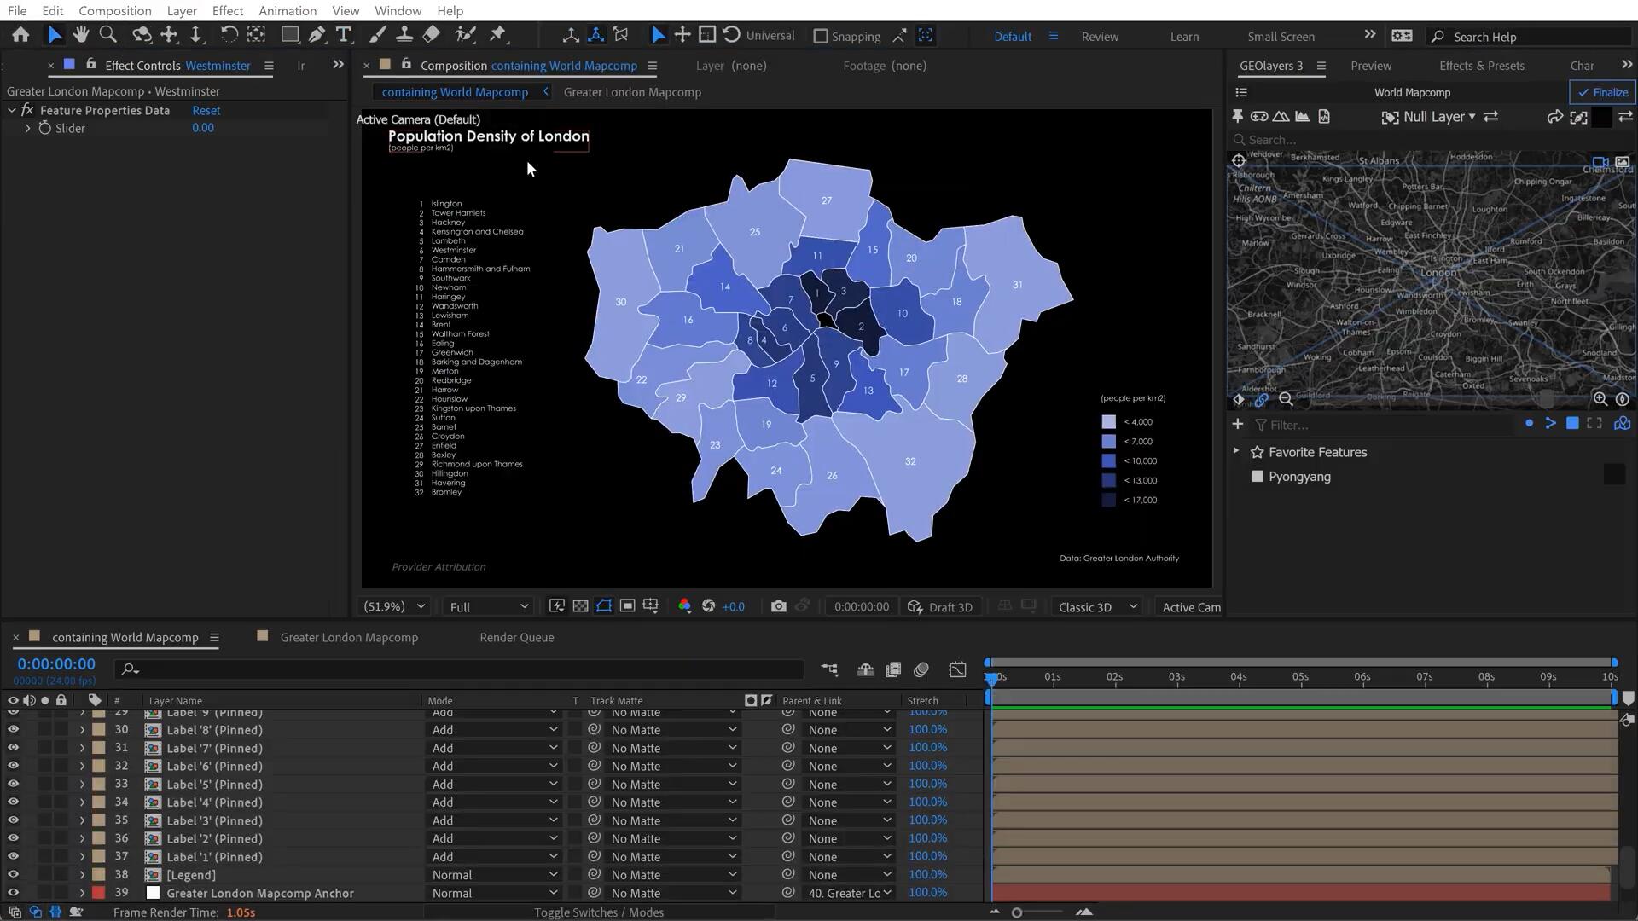Image resolution: width=1638 pixels, height=921 pixels.
Task: Click Reset for Feature Properties Data
Action: pyautogui.click(x=206, y=110)
